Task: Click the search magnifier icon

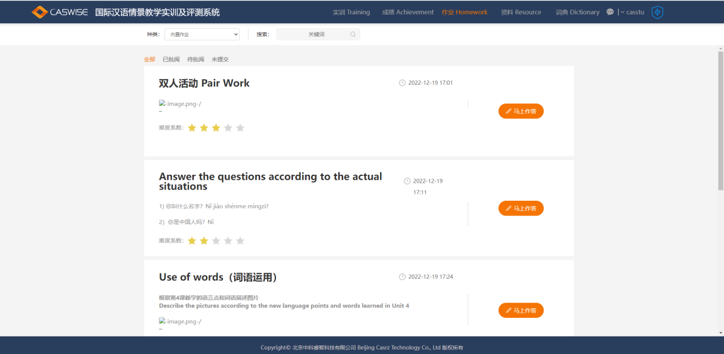Action: [x=353, y=34]
